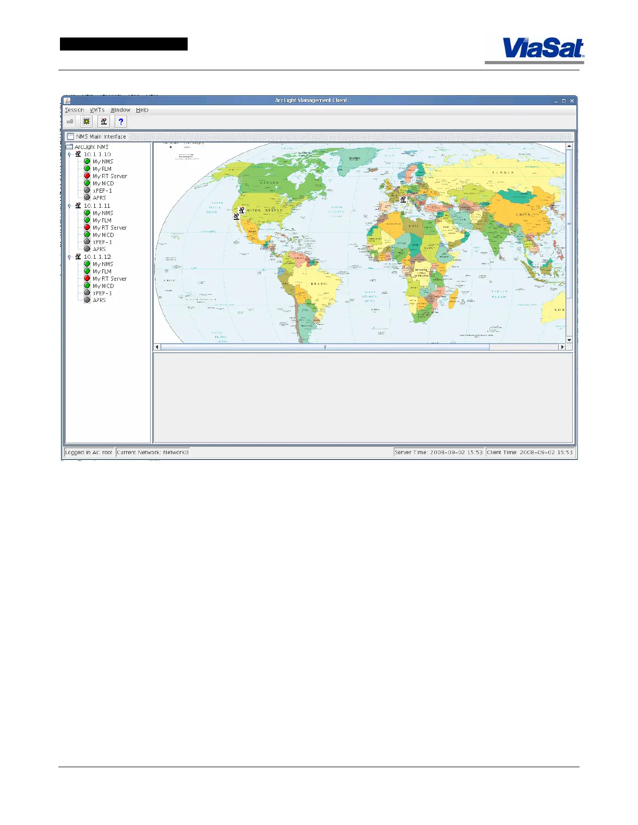Click green status light of My FLM under 10.1.1.11
The image size is (638, 825).
point(87,220)
